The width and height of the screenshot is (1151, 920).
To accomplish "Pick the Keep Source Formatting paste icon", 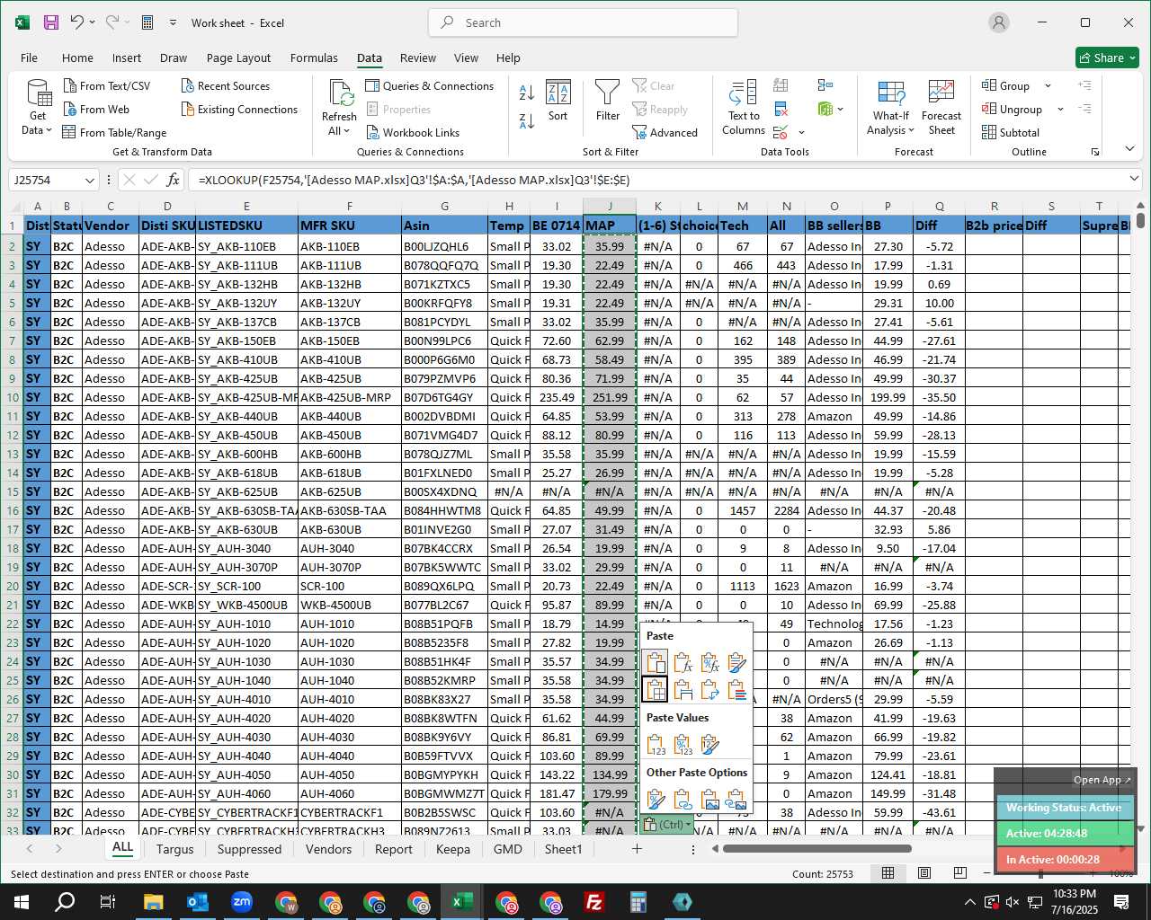I will coord(736,663).
